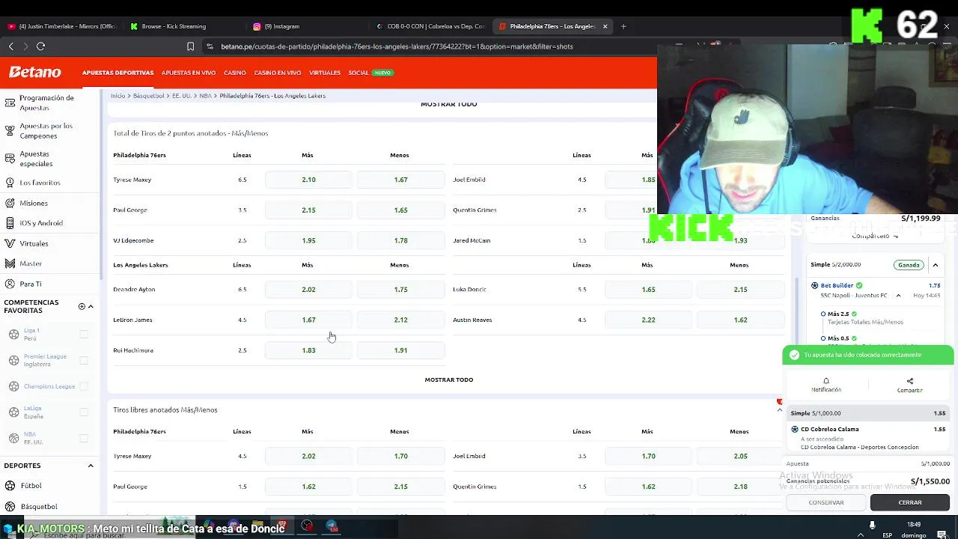This screenshot has height=539, width=958.
Task: Select LeBron James Menos 2.12 odds
Action: click(x=400, y=320)
